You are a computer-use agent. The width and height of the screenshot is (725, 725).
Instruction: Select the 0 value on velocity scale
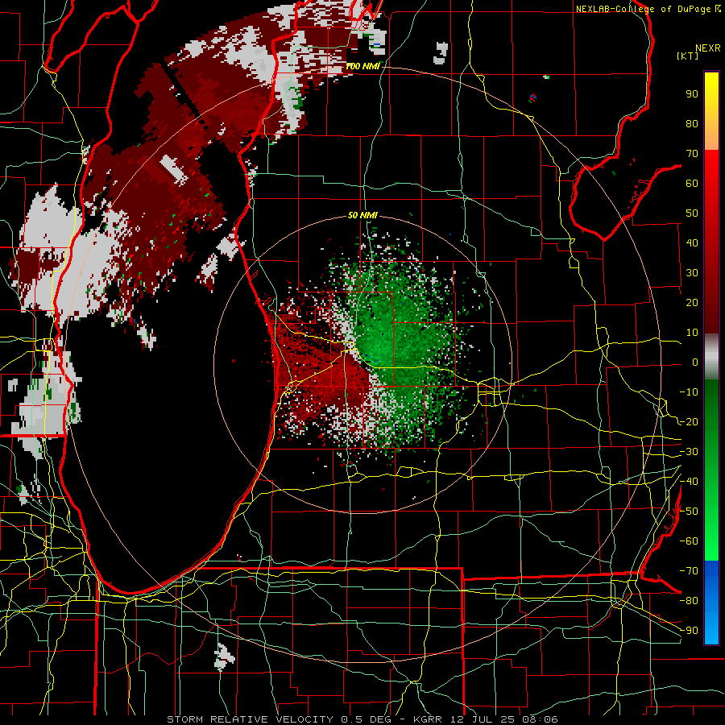[x=695, y=362]
